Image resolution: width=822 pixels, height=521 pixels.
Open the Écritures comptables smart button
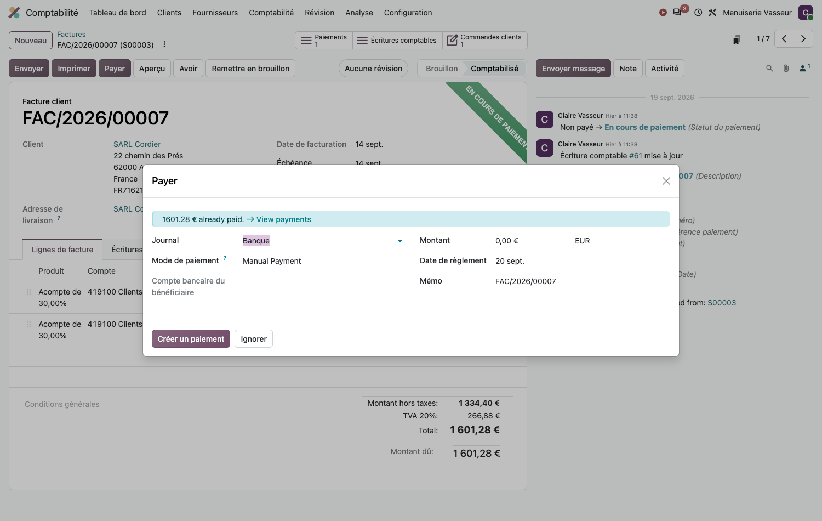tap(397, 40)
